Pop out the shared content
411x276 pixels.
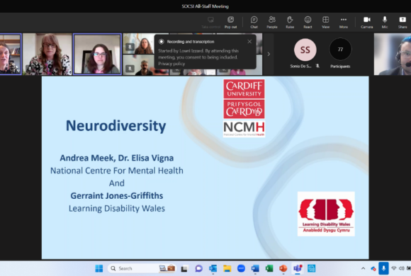(x=231, y=22)
